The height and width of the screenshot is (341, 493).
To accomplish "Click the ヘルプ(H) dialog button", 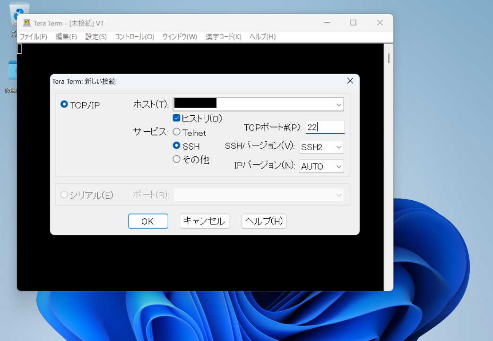I will click(x=264, y=221).
